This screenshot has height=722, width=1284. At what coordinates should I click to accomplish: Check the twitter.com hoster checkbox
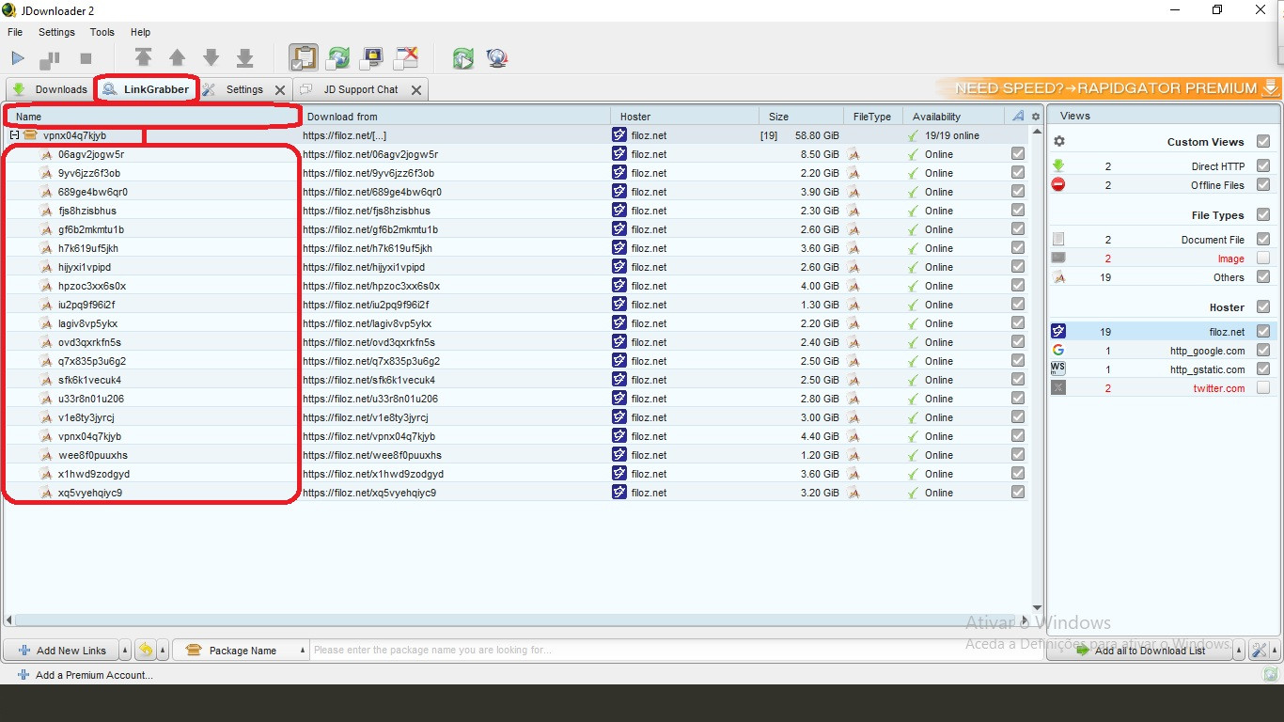point(1263,387)
